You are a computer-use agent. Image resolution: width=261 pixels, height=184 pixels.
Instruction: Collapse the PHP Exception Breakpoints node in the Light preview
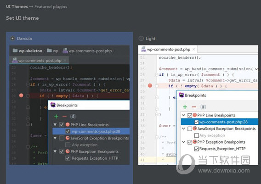(183, 142)
